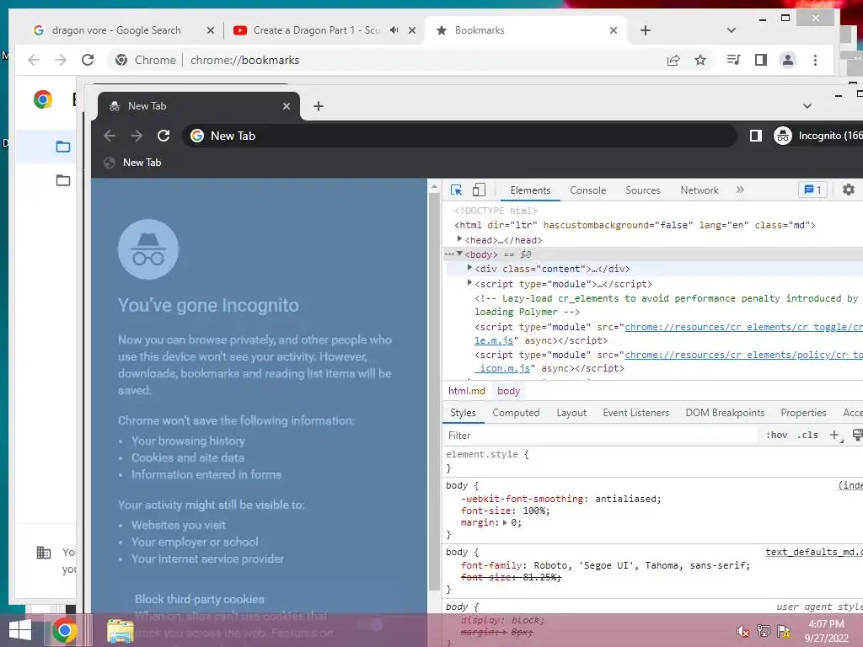863x647 pixels.
Task: Open the profile avatar in bookmarks window
Action: coord(788,60)
